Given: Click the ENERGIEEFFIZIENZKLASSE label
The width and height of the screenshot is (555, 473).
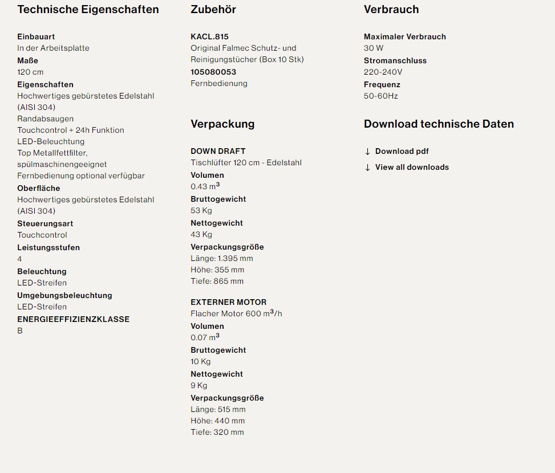Looking at the screenshot, I should 73,319.
